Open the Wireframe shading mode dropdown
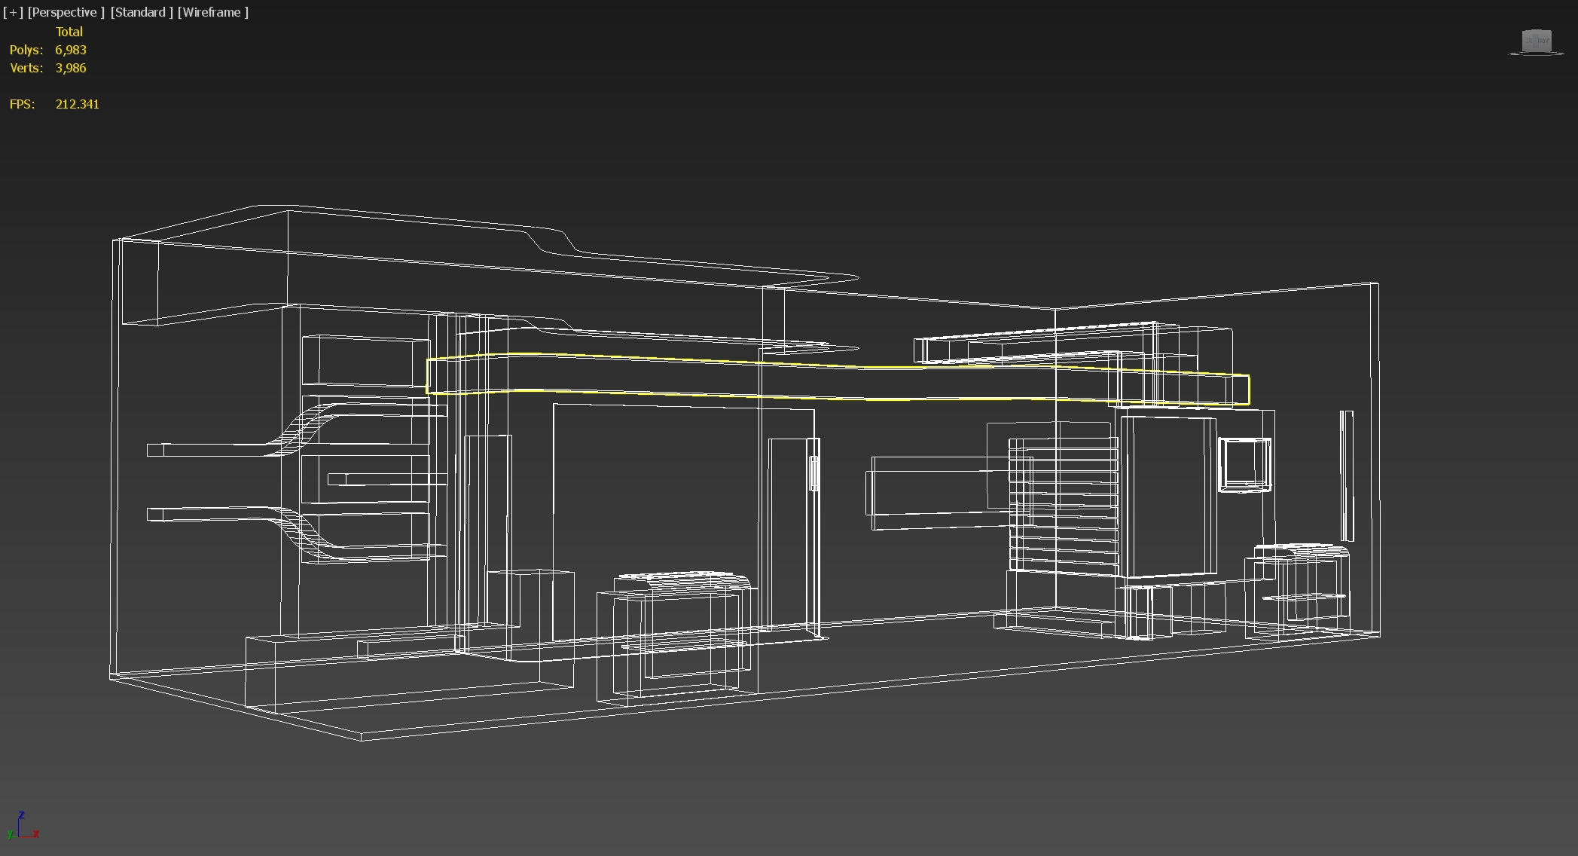The width and height of the screenshot is (1578, 856). [x=212, y=12]
